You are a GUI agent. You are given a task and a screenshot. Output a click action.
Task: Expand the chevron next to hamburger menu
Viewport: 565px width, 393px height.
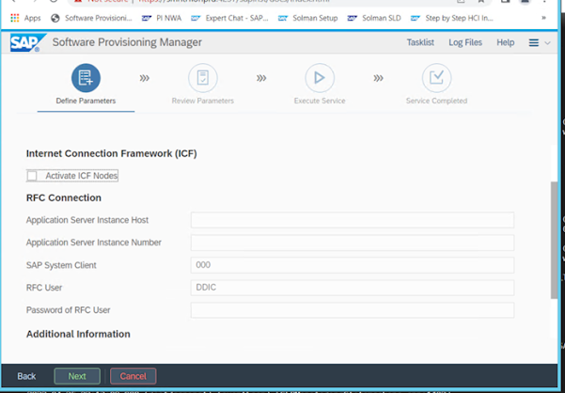click(547, 43)
